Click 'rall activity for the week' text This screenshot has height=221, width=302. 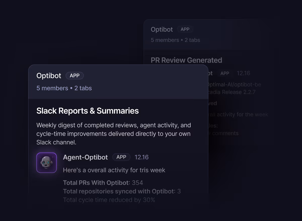coord(238,115)
